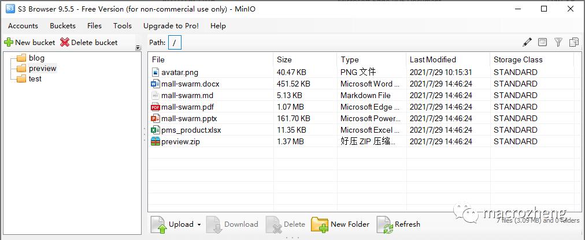This screenshot has height=240, width=585.
Task: Open the Tools menu
Action: coord(123,26)
